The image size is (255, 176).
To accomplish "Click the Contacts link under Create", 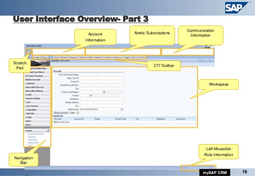I will [x=32, y=137].
